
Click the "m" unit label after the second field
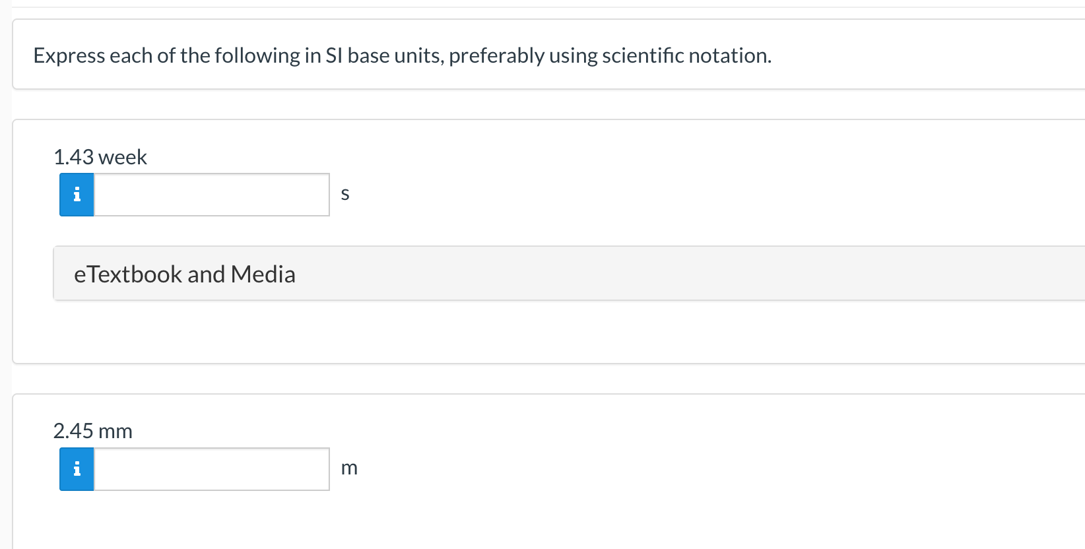click(349, 468)
